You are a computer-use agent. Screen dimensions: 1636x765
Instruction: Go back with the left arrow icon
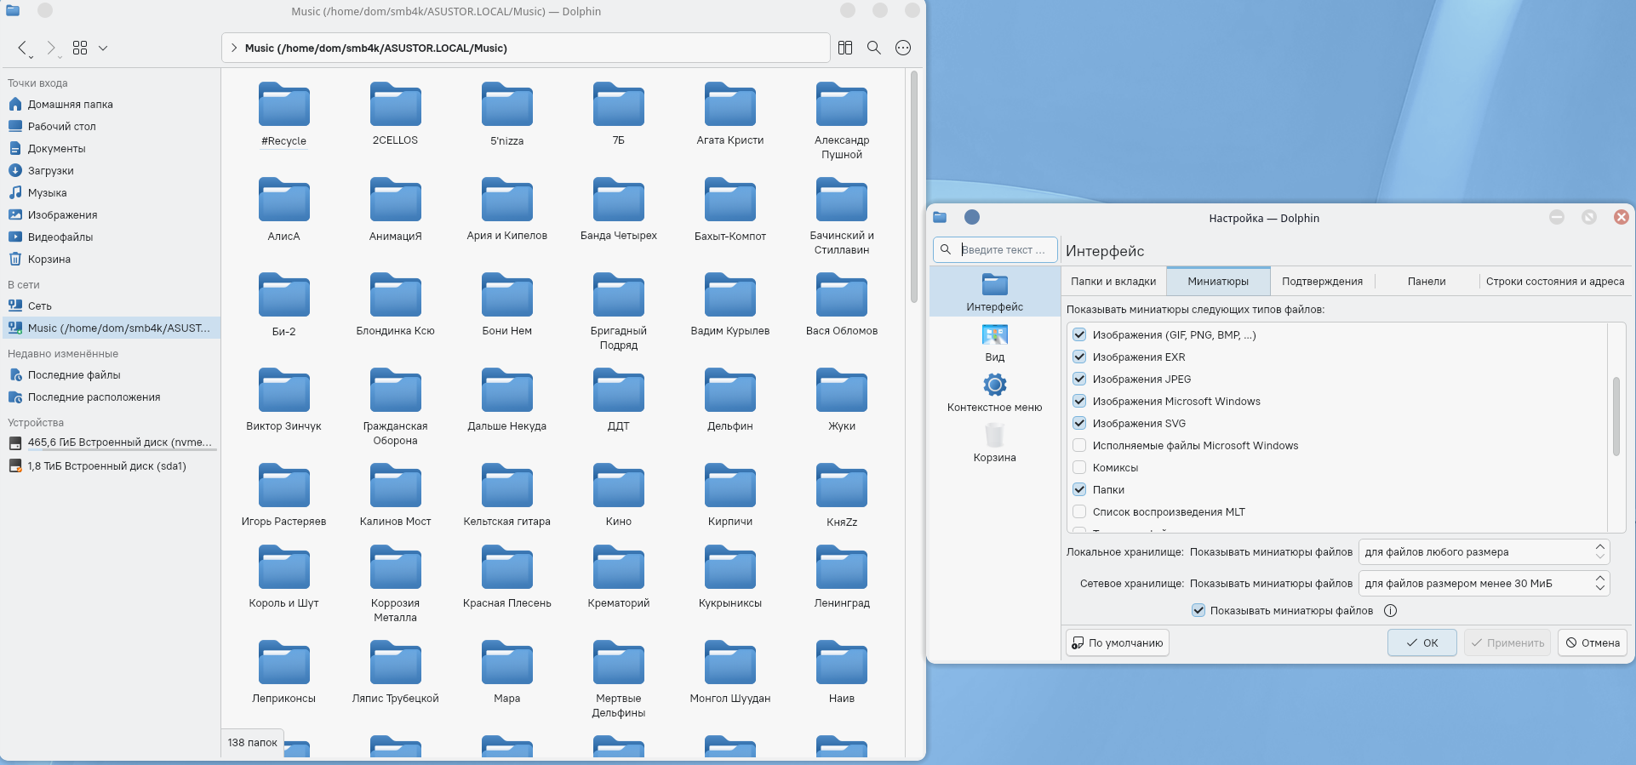(23, 48)
